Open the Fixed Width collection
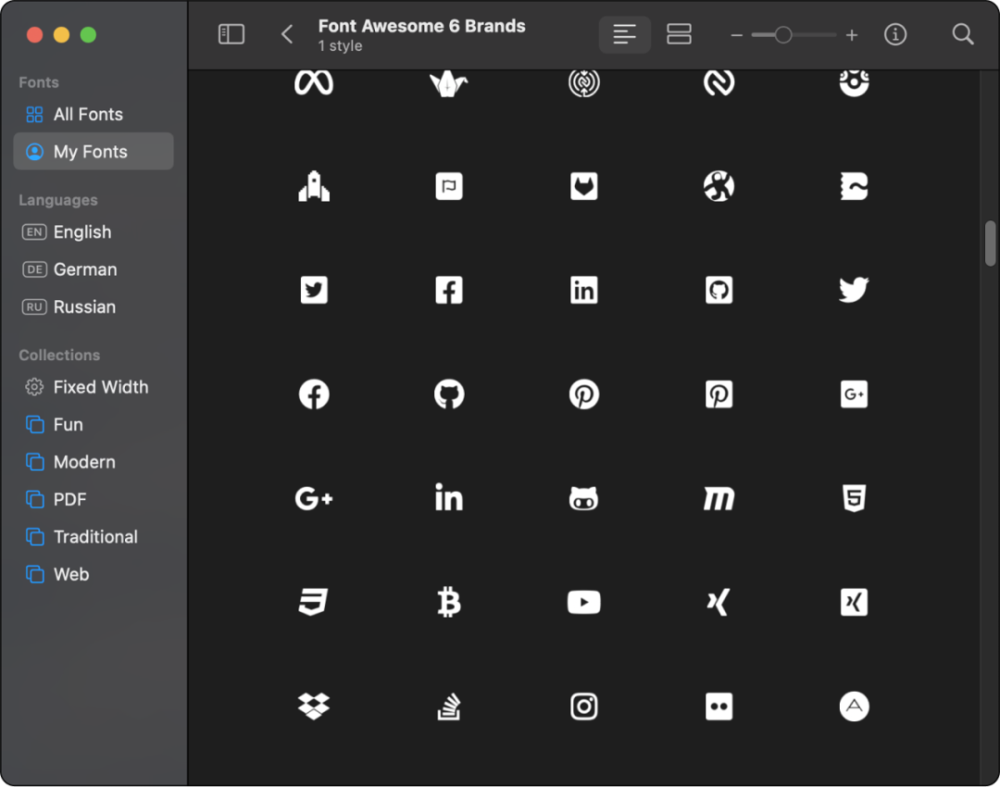The width and height of the screenshot is (1000, 787). click(94, 387)
